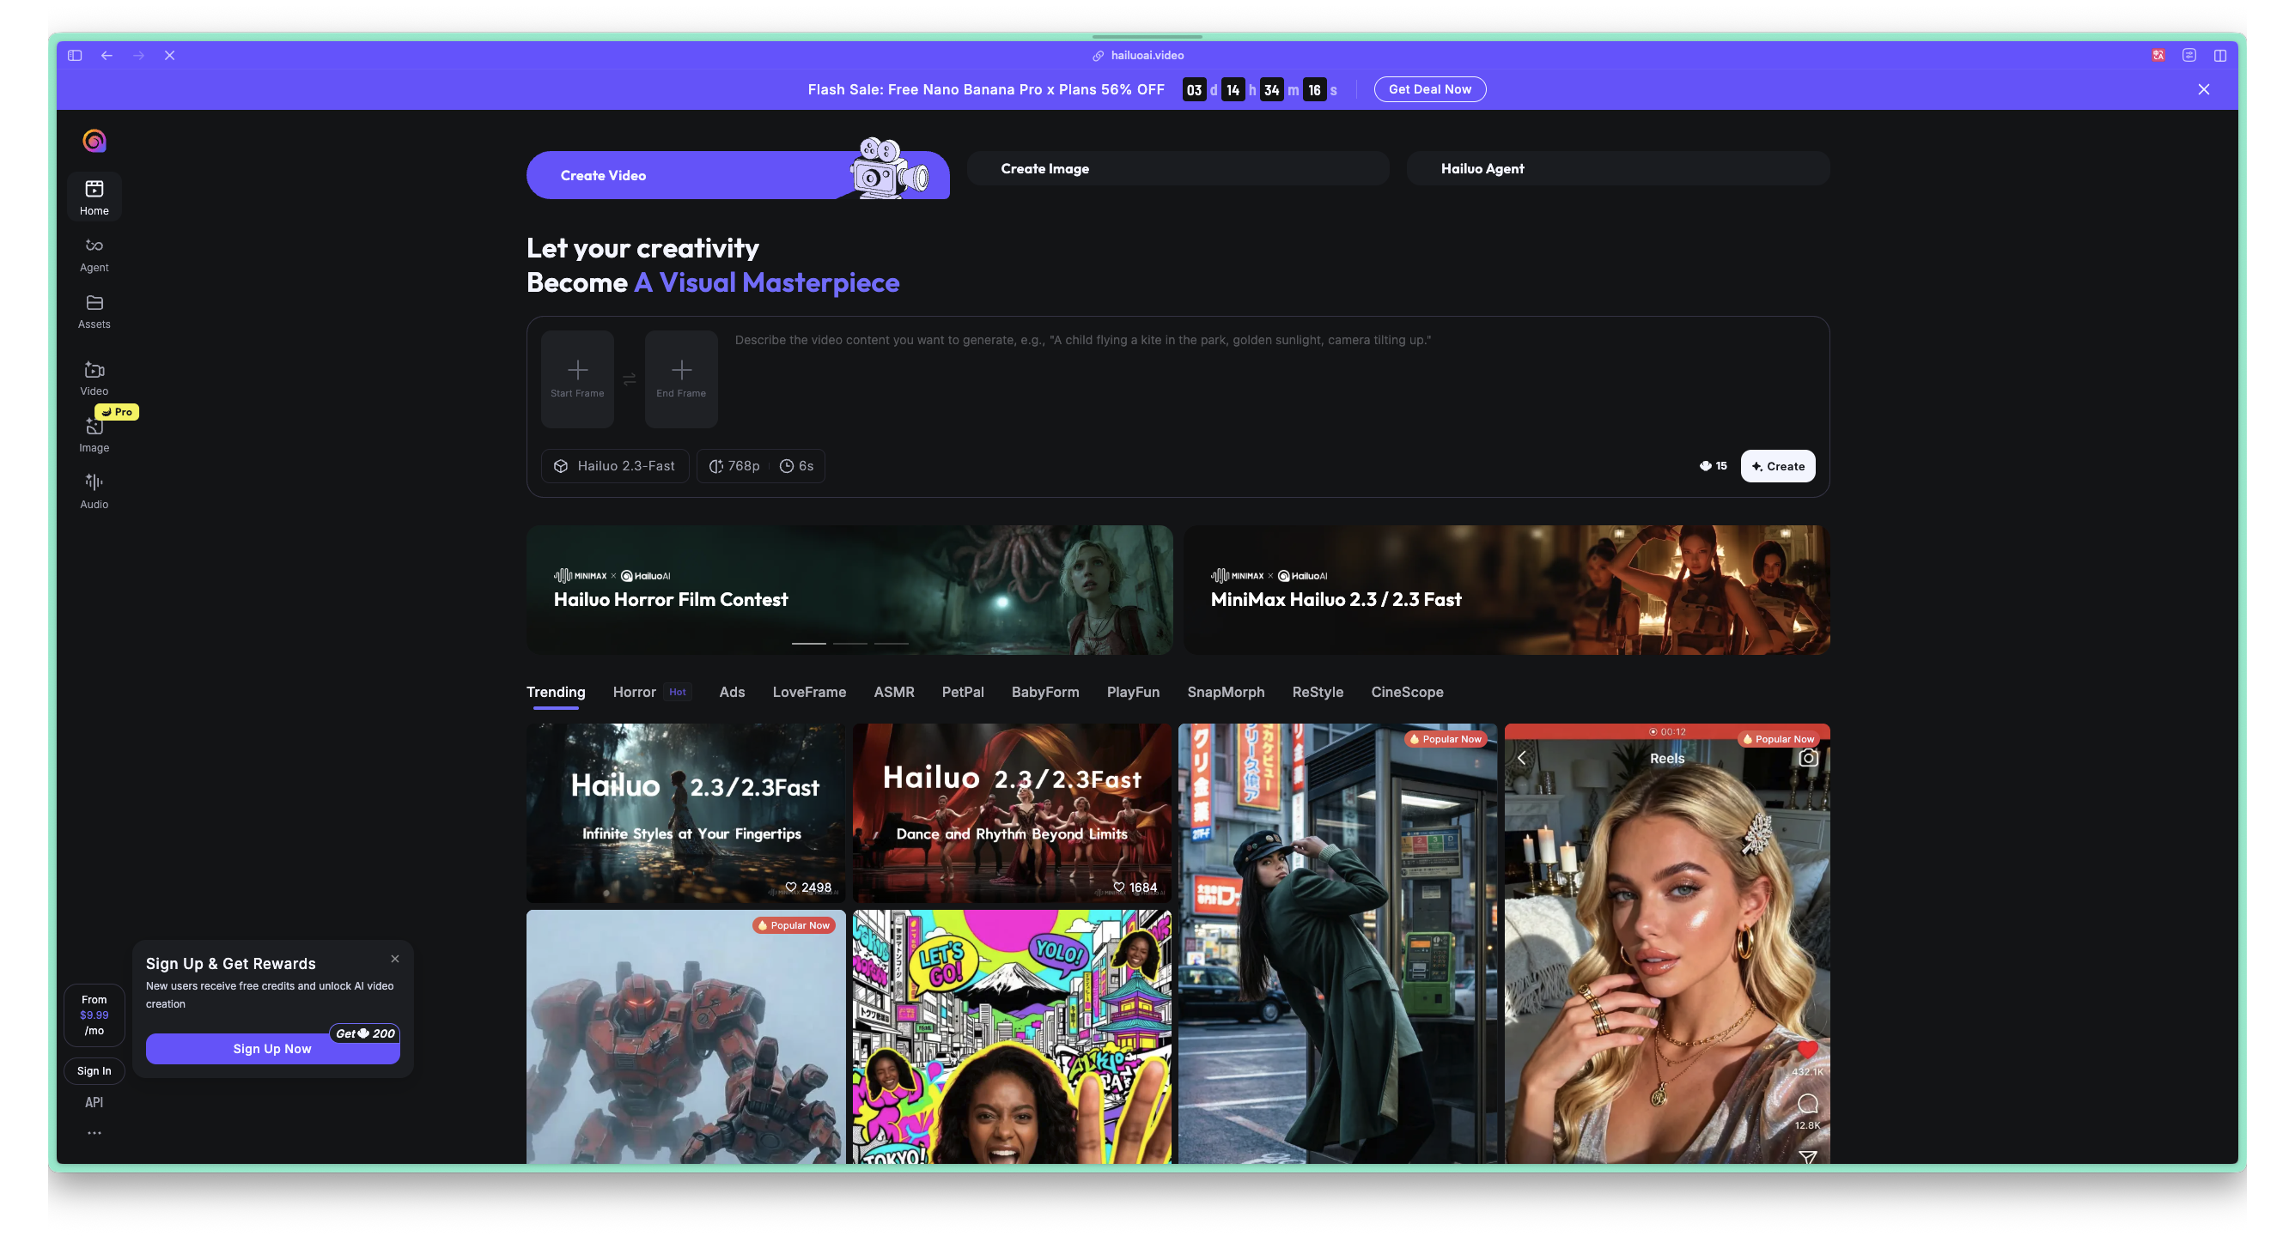Click the Create Video button
2295x1236 pixels.
point(738,174)
